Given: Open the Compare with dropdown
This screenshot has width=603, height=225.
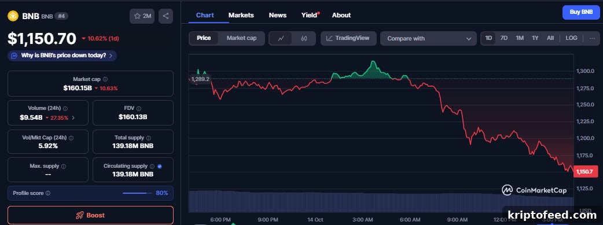Looking at the screenshot, I should tap(428, 38).
